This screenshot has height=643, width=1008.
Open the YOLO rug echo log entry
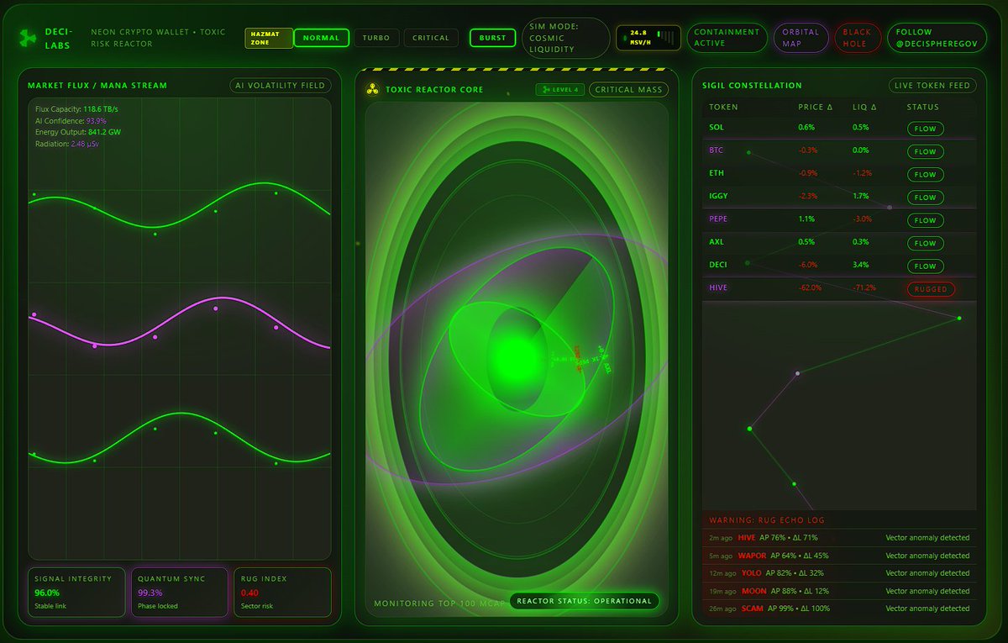[x=839, y=573]
